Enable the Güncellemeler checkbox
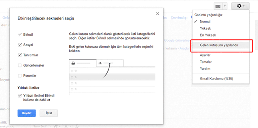The image size is (258, 128). click(x=20, y=66)
